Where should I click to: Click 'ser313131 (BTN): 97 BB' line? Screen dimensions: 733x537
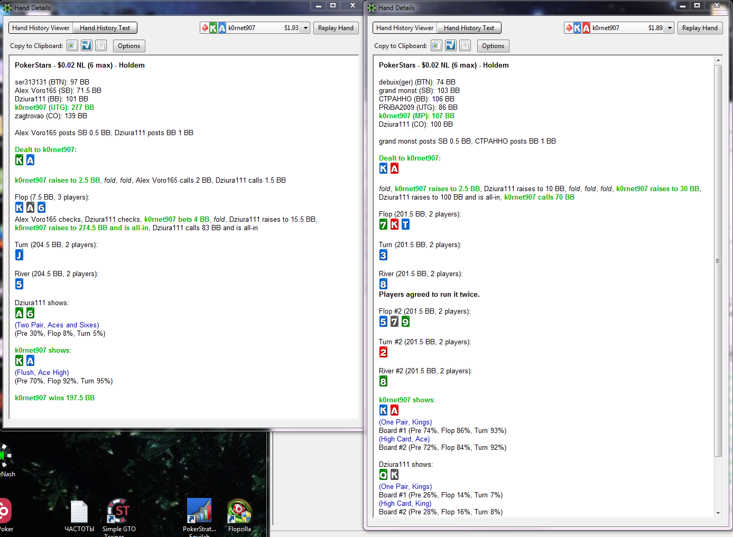(x=52, y=82)
